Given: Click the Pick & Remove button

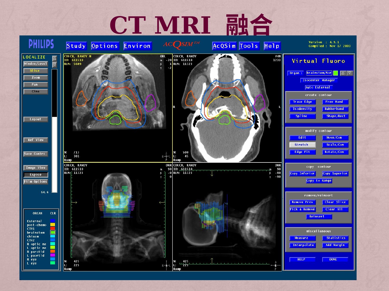Looking at the screenshot, I should [x=302, y=210].
